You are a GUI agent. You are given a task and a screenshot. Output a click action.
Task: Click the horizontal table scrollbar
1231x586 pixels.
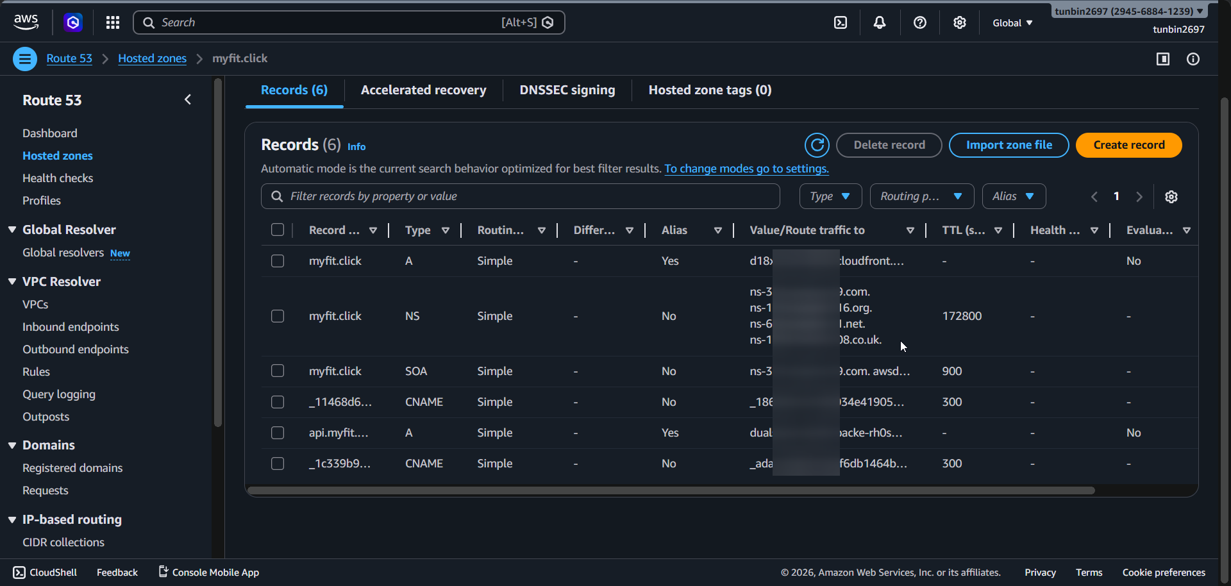coord(671,490)
